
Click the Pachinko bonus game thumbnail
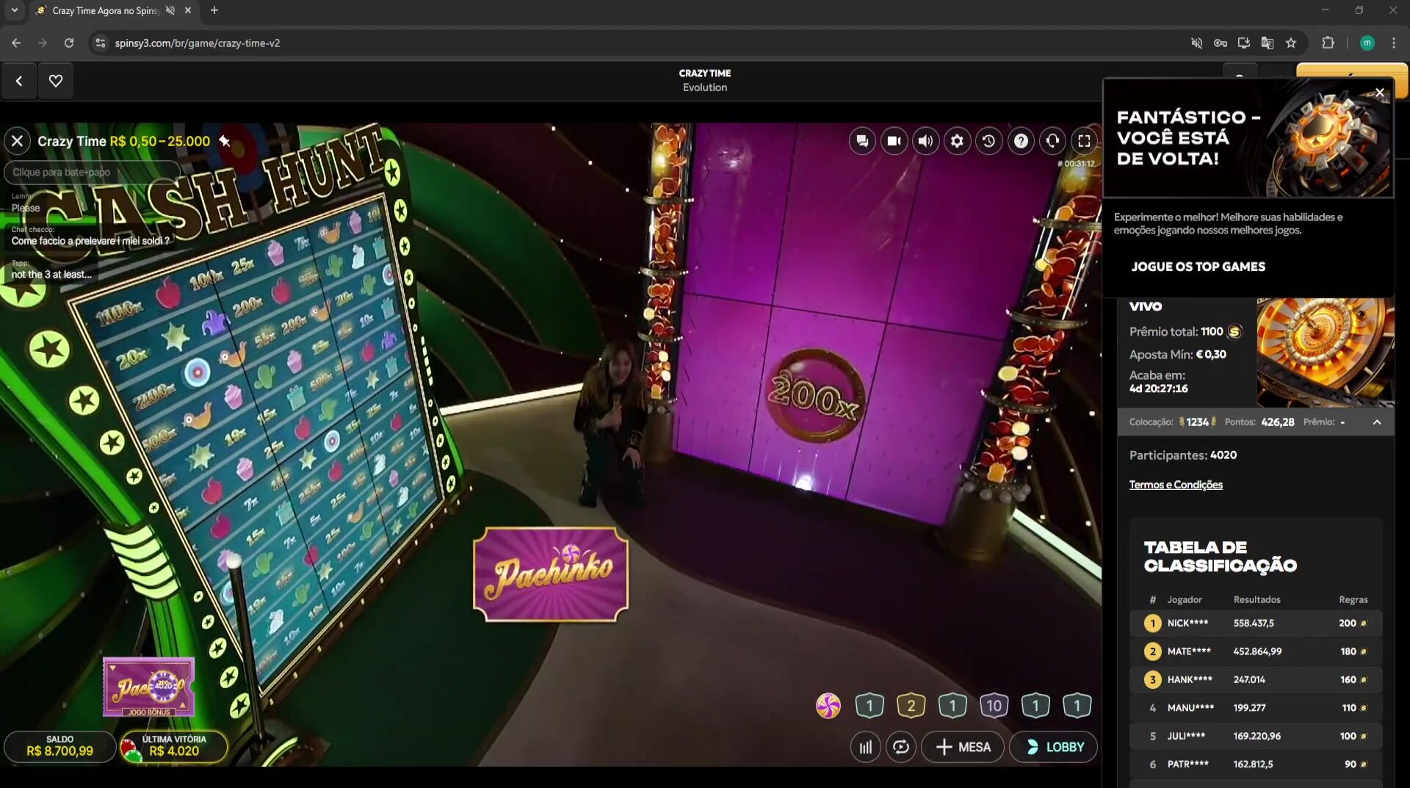click(149, 687)
